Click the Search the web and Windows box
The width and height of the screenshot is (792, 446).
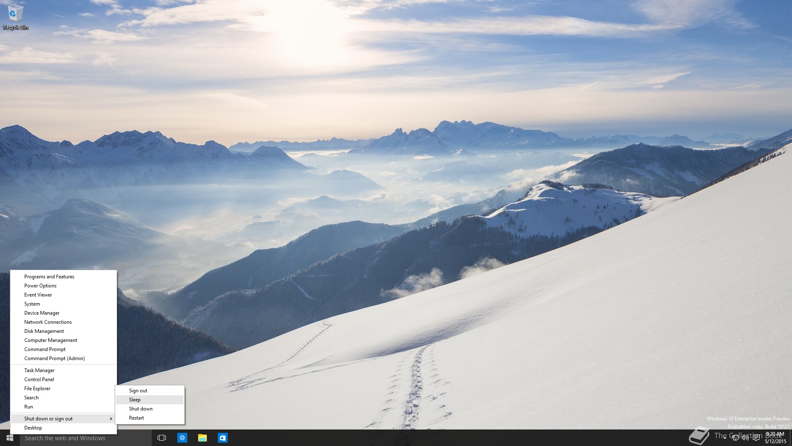pyautogui.click(x=86, y=438)
